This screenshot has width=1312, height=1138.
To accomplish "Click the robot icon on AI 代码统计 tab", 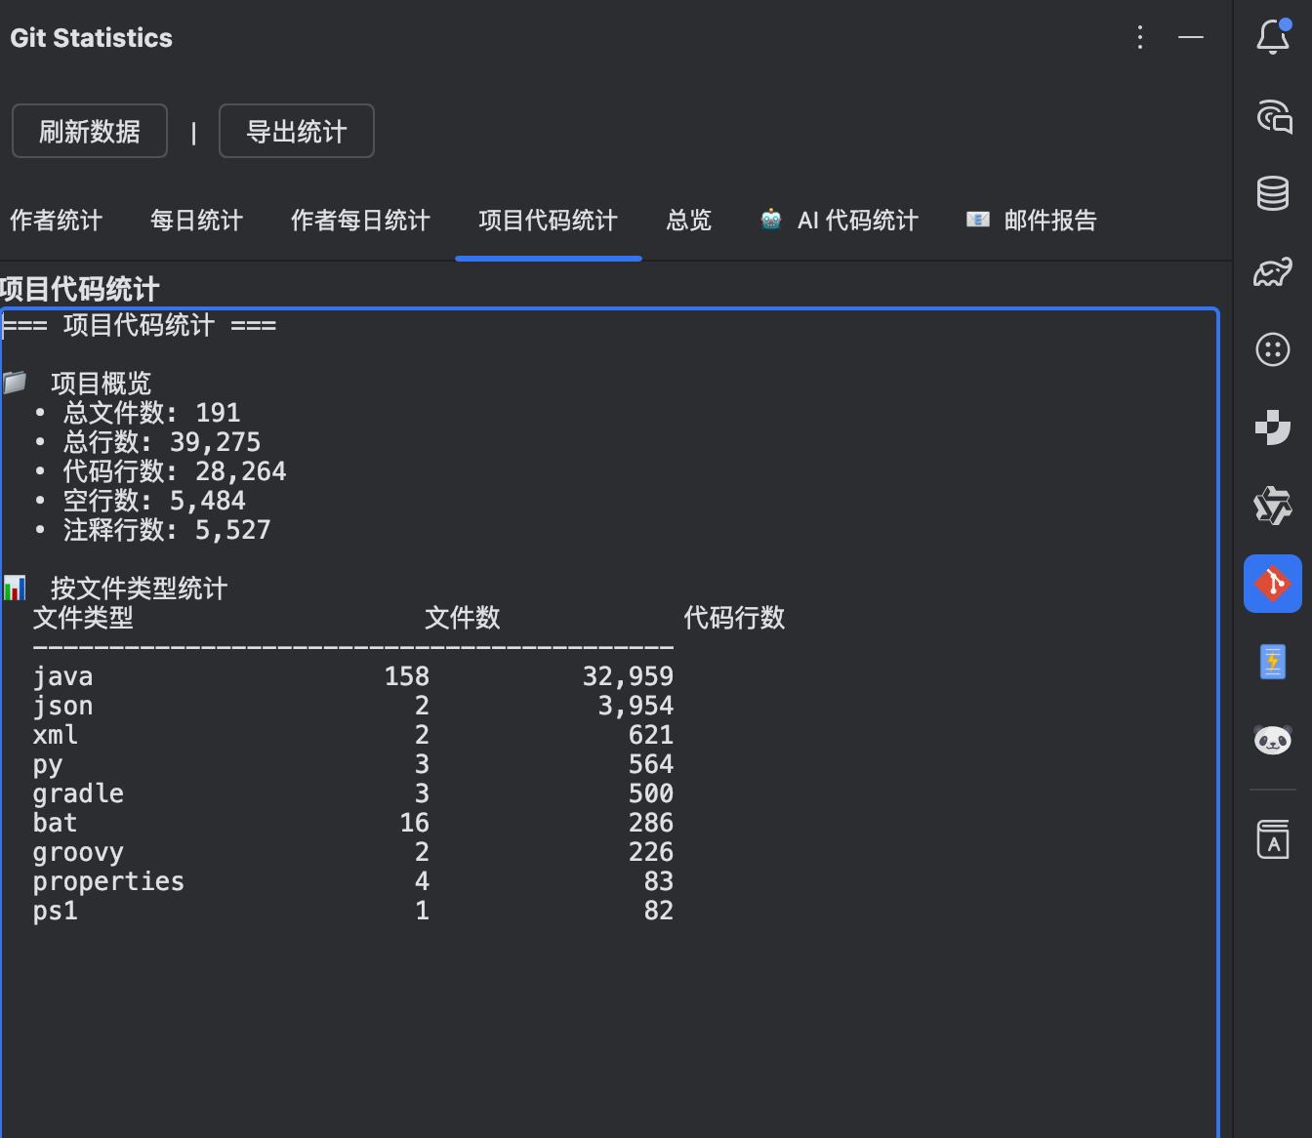I will tap(770, 220).
